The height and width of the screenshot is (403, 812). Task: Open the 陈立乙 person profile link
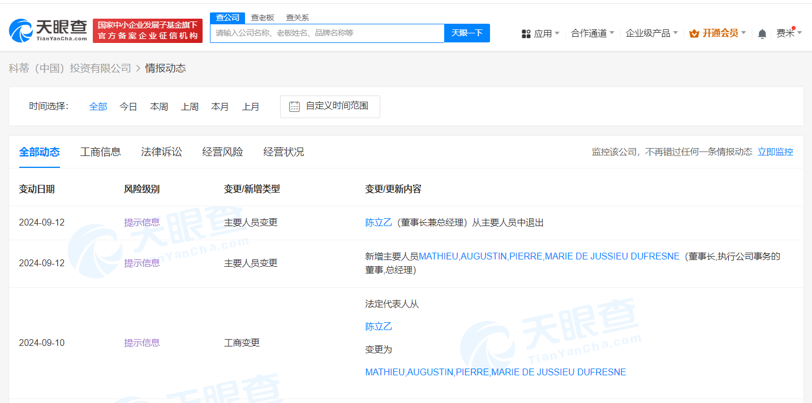[378, 222]
